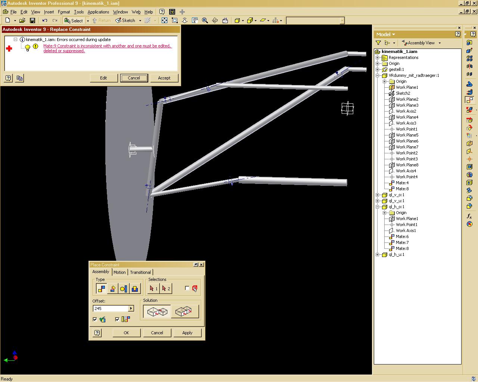
Task: Click Apply in Place Constraint dialog
Action: (187, 333)
